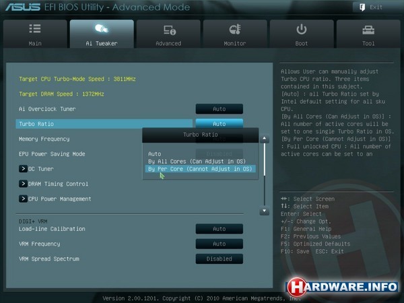Open the Advanced monitor icon

coord(168,30)
